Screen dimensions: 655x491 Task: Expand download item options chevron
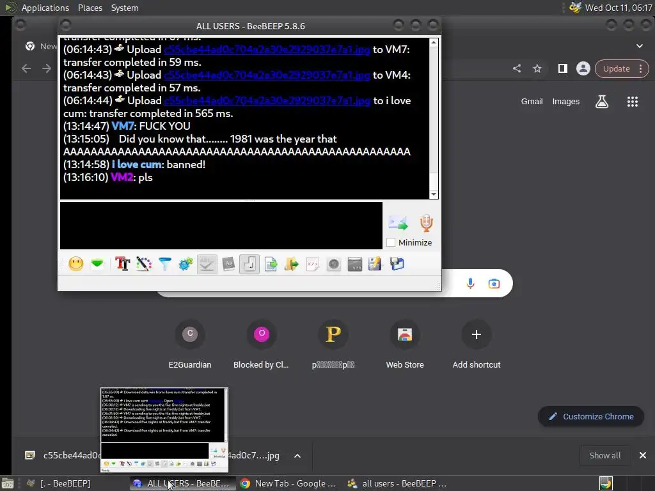point(297,456)
